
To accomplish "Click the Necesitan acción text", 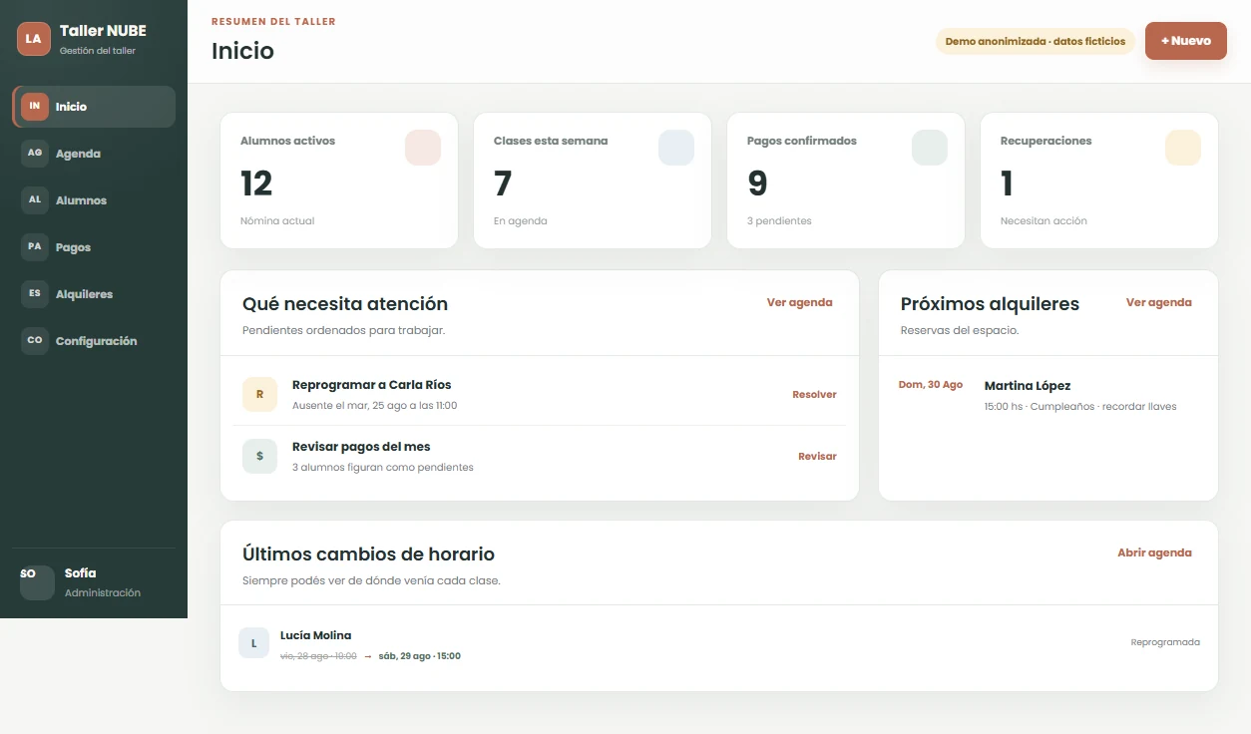I will (1043, 221).
